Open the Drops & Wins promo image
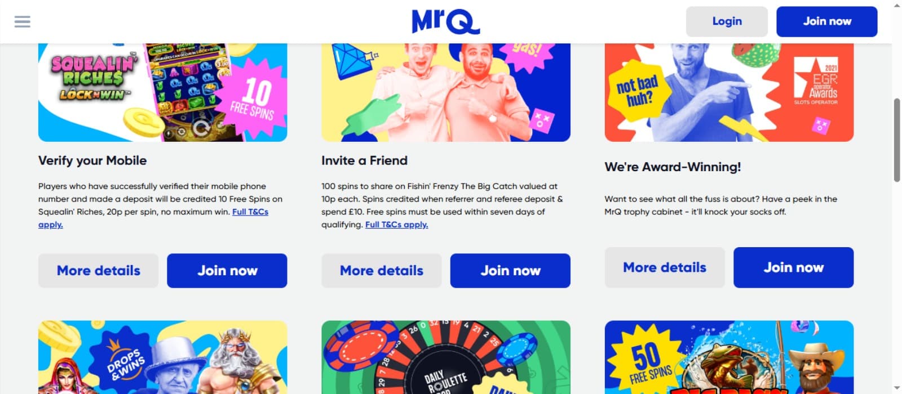Screen dimensions: 902x394 [162, 357]
